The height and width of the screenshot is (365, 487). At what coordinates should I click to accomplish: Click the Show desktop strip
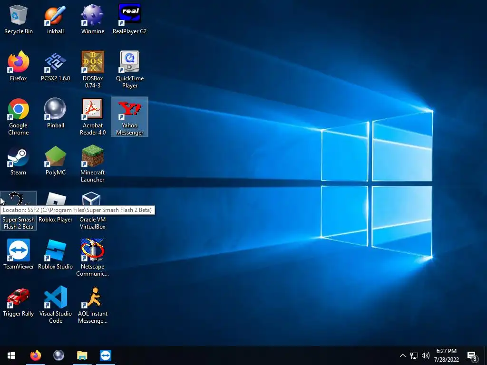(x=486, y=355)
